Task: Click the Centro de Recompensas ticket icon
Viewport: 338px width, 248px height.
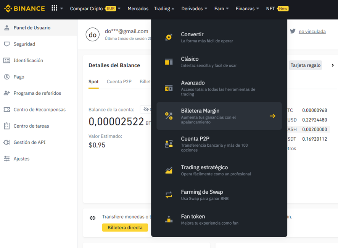Action: 7,109
